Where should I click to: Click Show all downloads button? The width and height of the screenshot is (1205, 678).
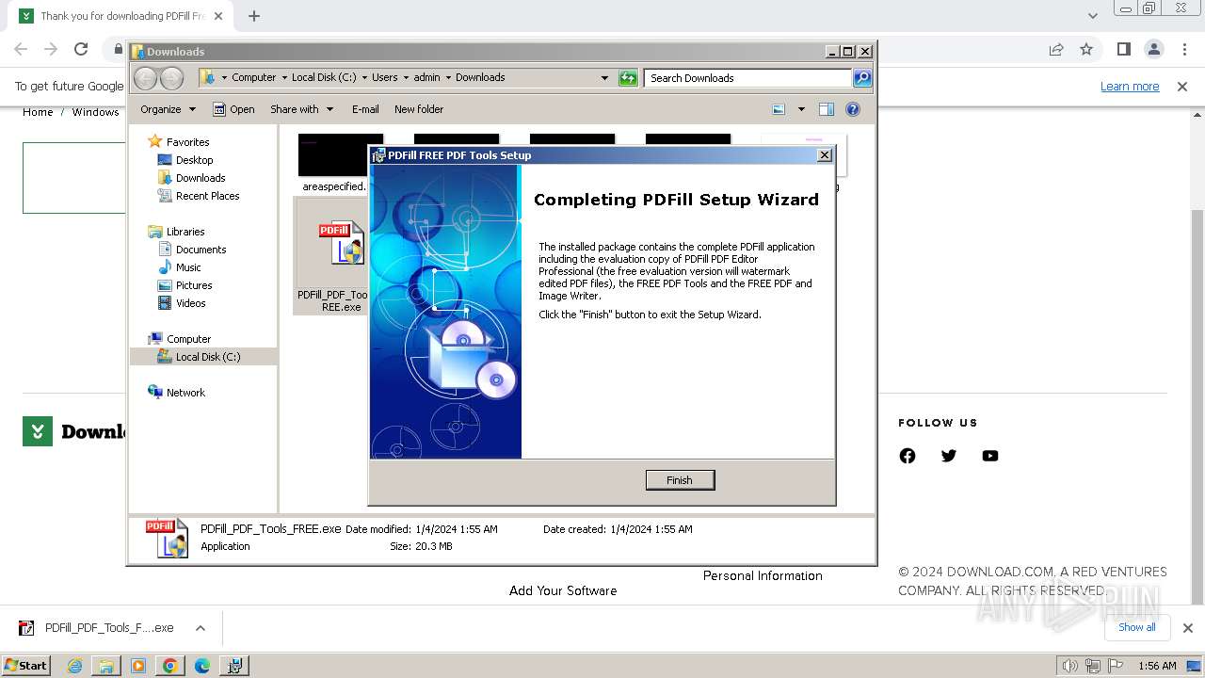click(1137, 627)
